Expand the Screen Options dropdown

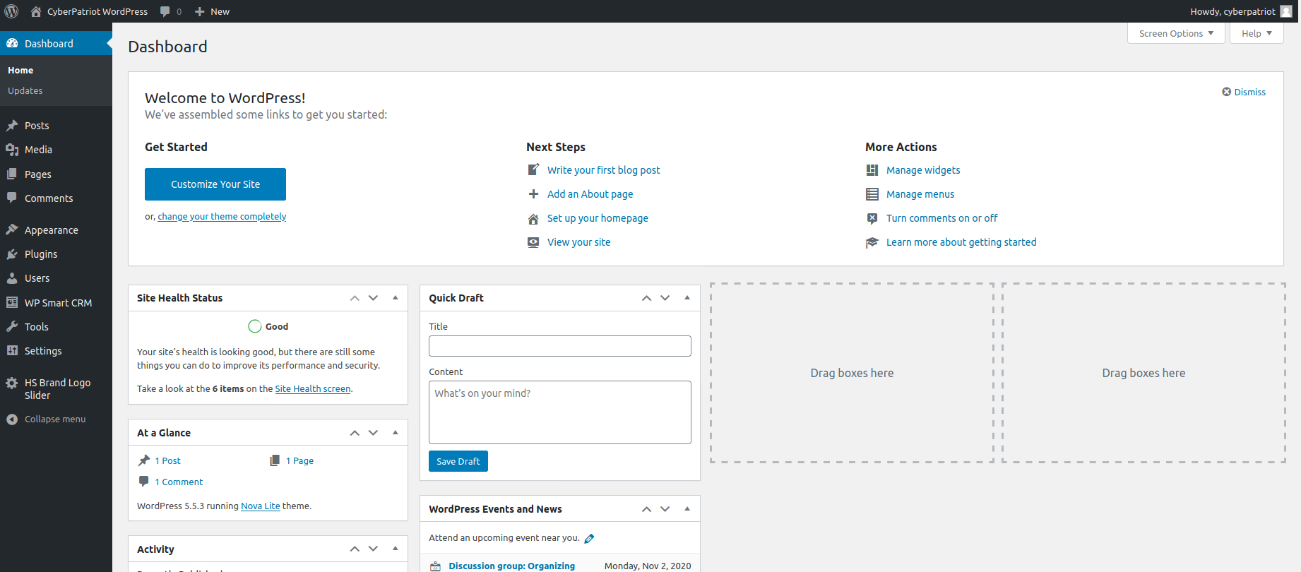pyautogui.click(x=1176, y=33)
